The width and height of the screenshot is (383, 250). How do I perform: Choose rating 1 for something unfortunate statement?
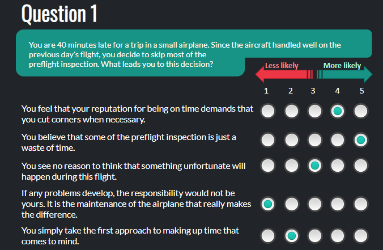268,166
